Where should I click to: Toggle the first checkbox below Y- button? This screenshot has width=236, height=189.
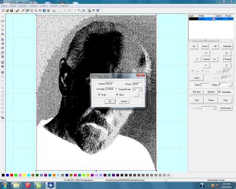193,71
